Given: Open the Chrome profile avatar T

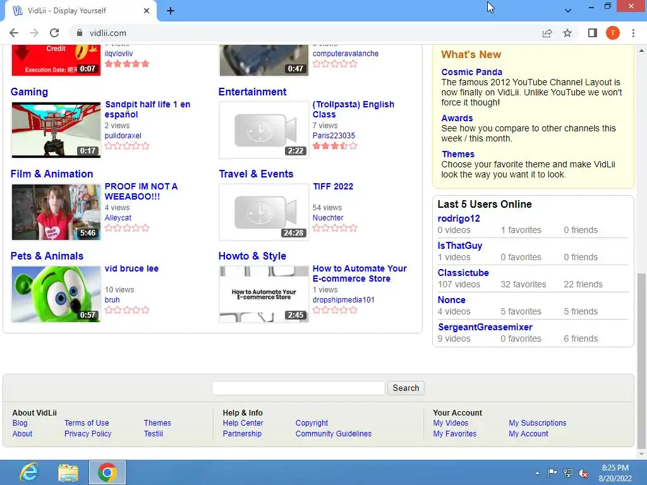Looking at the screenshot, I should point(613,33).
